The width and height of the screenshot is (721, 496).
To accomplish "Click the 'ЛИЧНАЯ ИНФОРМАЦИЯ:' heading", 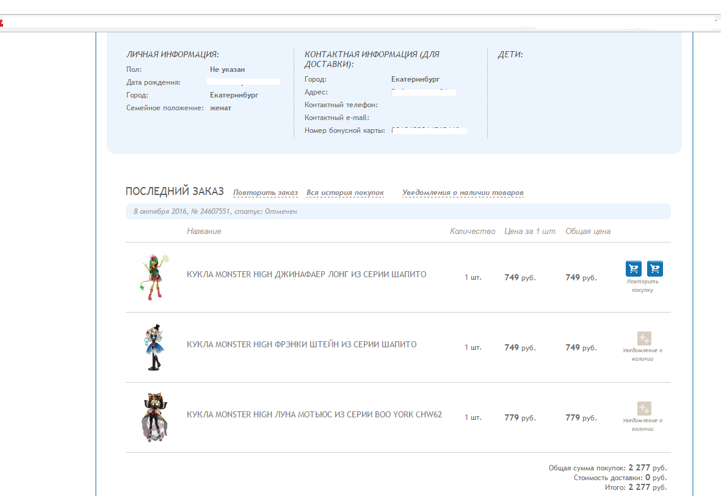I will coord(172,55).
